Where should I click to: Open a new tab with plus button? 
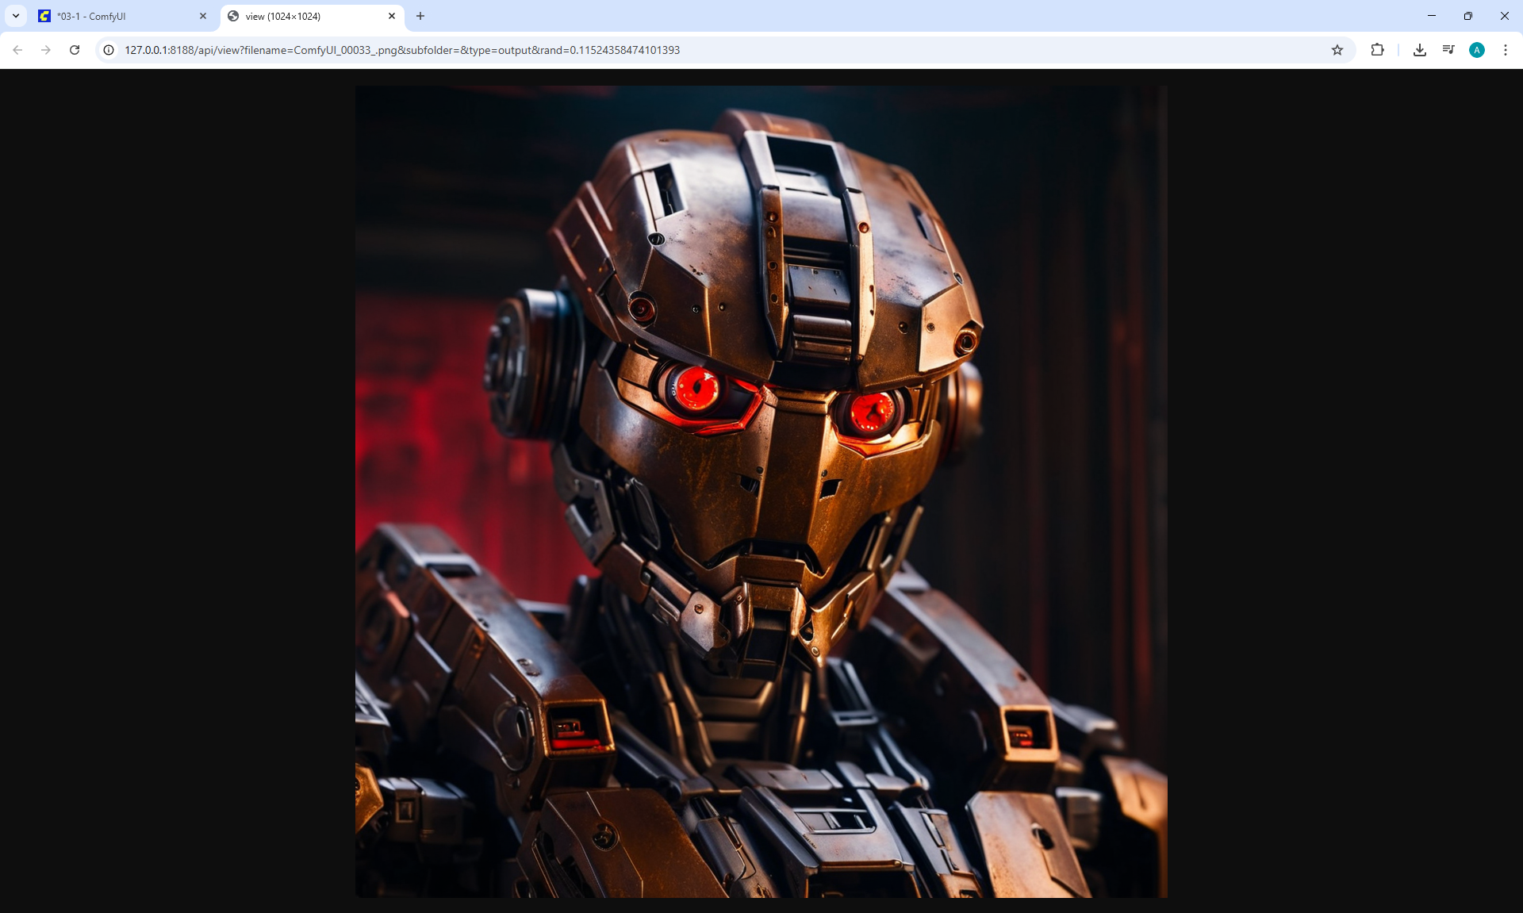point(420,16)
